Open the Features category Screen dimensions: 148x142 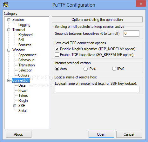[x=25, y=45]
